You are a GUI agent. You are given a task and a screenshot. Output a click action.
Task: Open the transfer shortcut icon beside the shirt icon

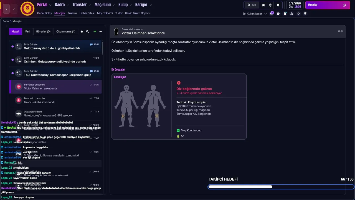pos(285,14)
